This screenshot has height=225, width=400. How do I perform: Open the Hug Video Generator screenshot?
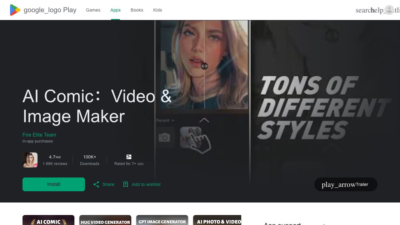(105, 220)
